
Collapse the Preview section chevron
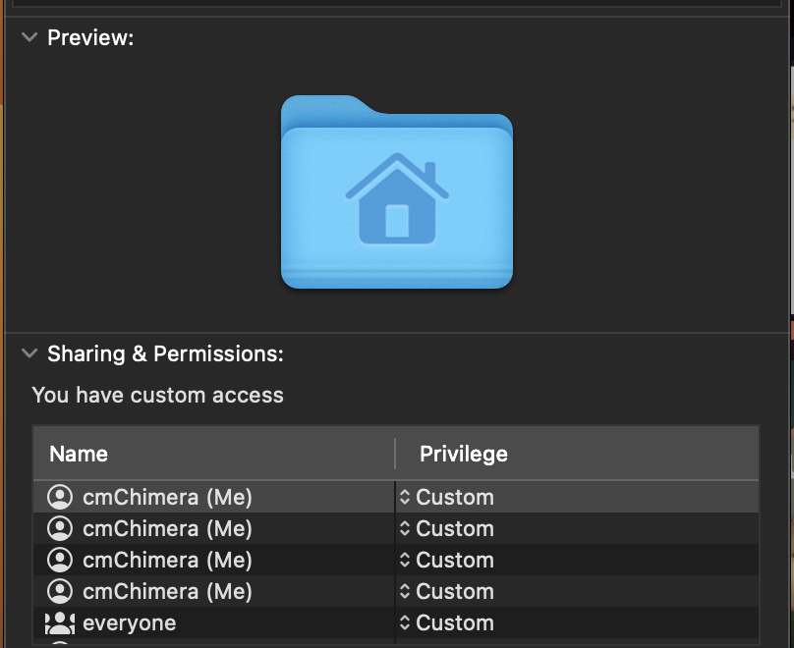point(30,38)
